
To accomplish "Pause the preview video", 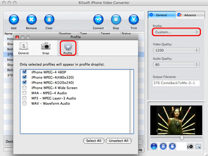I will coord(163,146).
